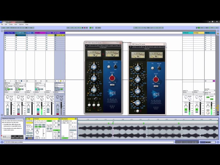Open track 1 MIDI From dropdown
Screen dimensions: 220x165
click(10, 85)
